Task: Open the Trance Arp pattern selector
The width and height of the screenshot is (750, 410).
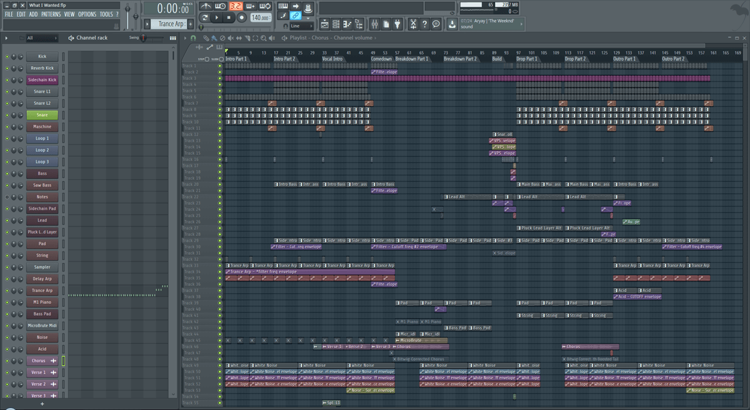Action: 171,24
